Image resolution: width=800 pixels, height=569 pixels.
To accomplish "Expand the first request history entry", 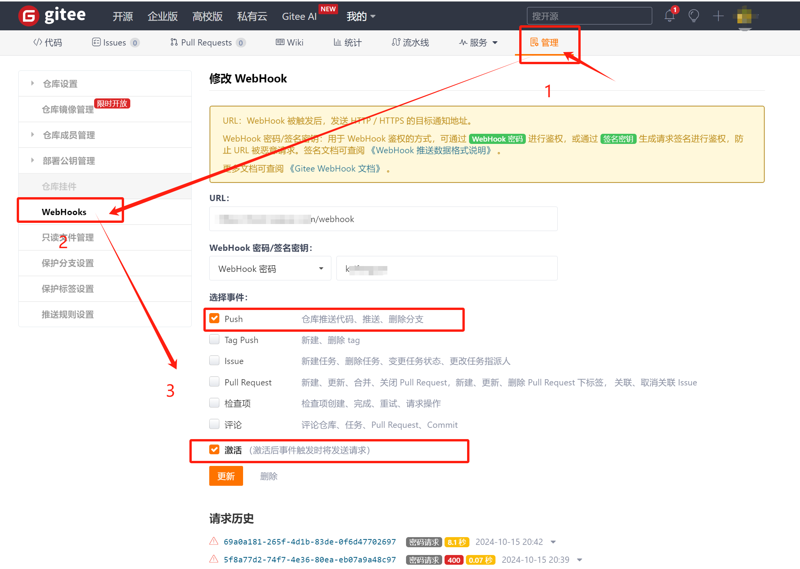I will (554, 542).
